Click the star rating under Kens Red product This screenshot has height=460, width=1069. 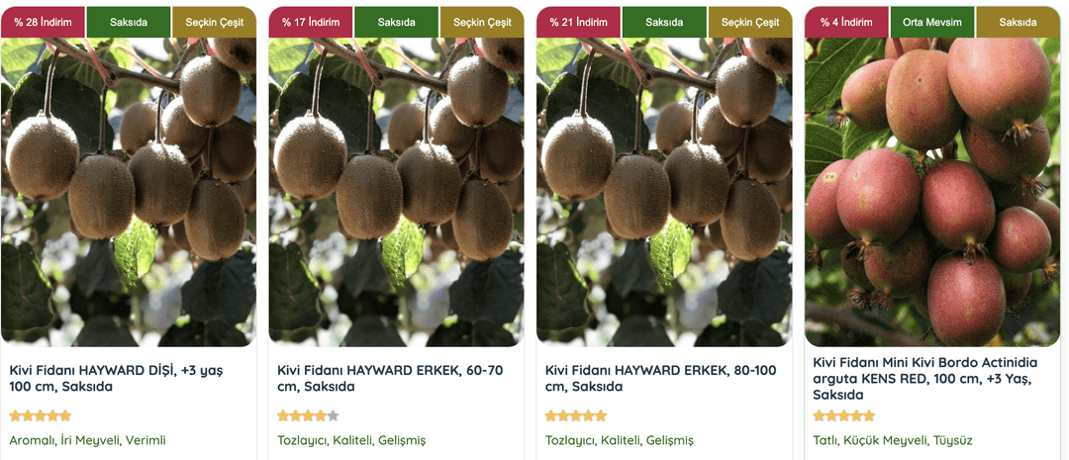844,415
